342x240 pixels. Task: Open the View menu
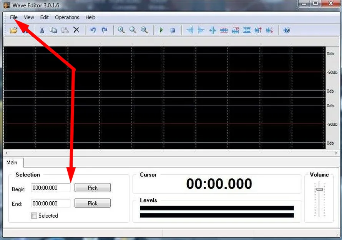(x=29, y=17)
